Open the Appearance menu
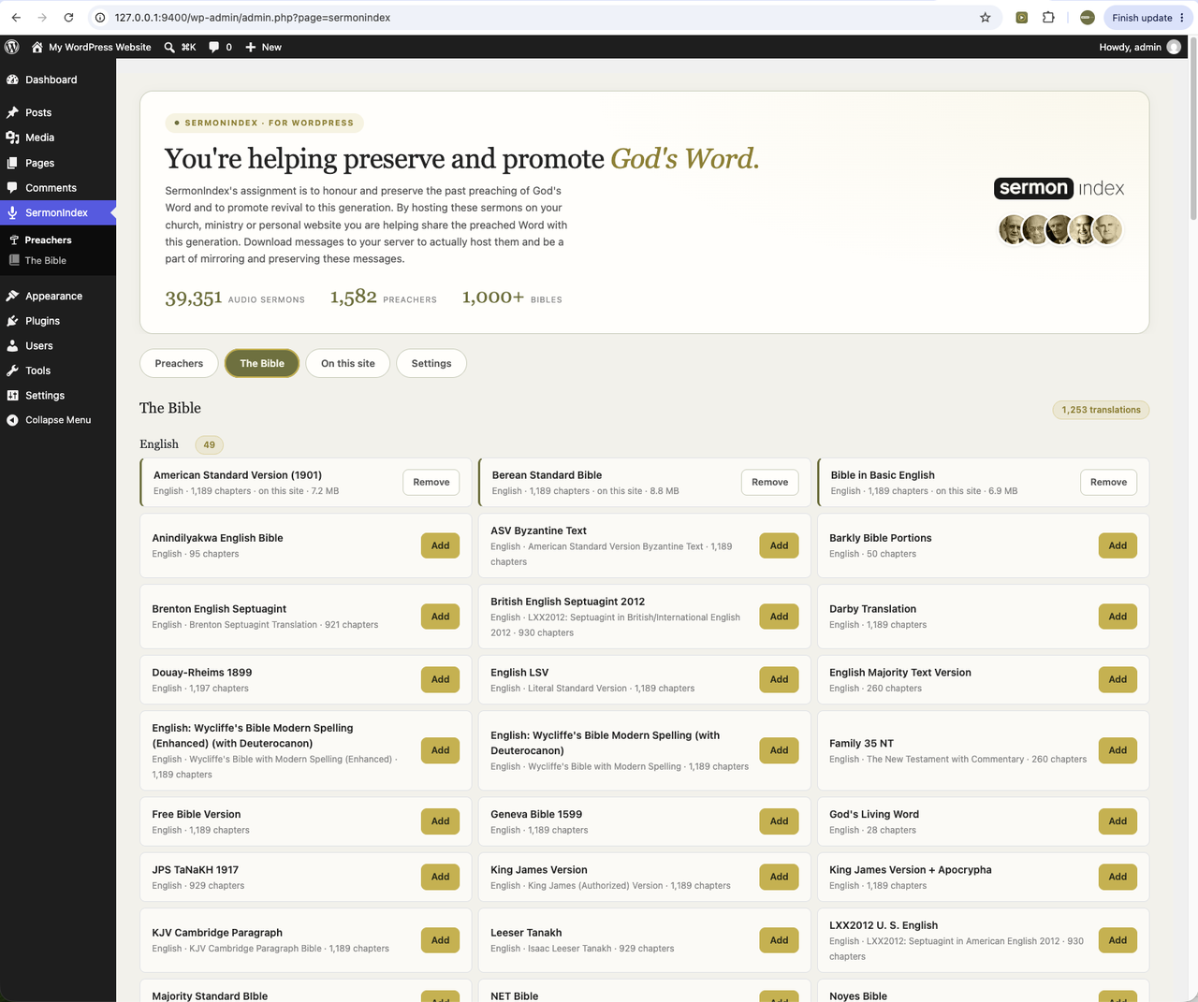The height and width of the screenshot is (1002, 1198). [x=58, y=296]
